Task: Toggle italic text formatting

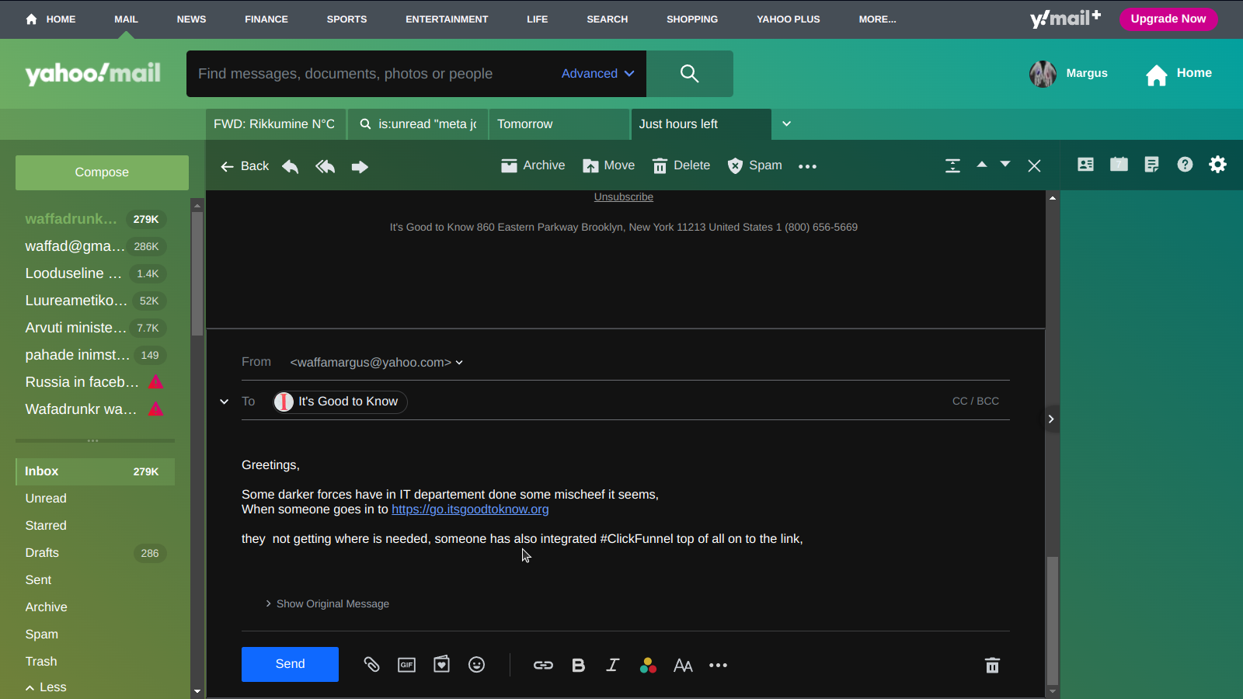Action: click(x=613, y=666)
